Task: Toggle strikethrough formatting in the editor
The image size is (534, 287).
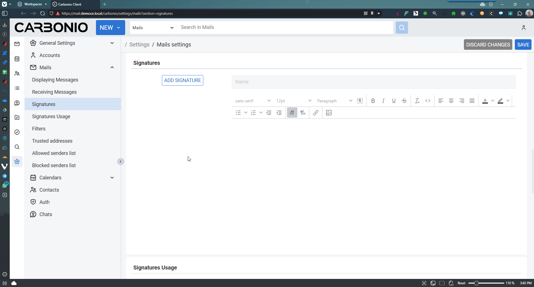Action: [404, 101]
